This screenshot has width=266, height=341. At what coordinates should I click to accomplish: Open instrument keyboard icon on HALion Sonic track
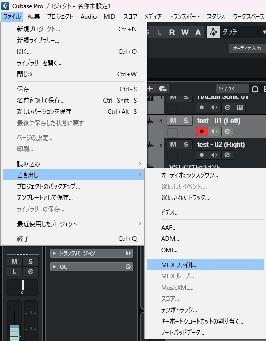click(x=240, y=108)
